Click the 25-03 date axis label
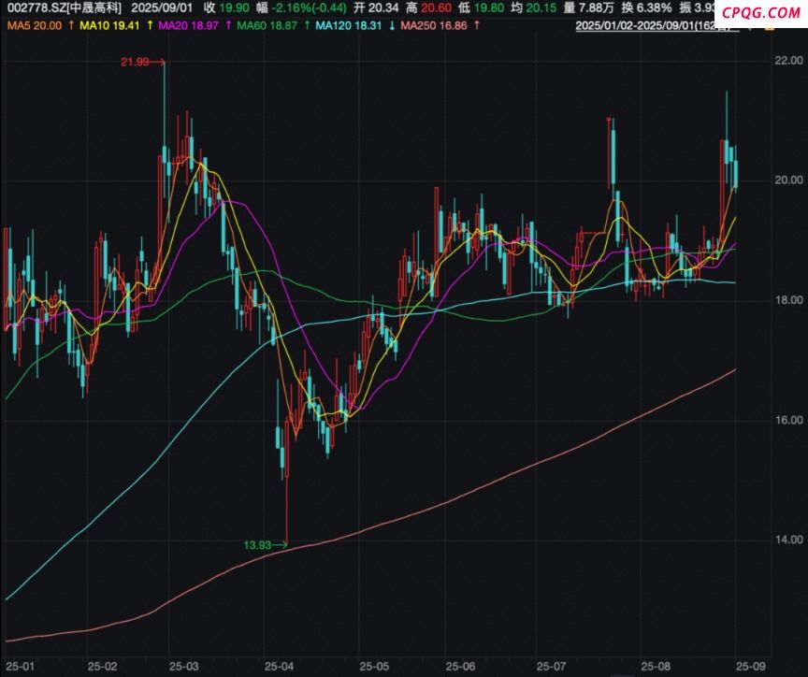Image resolution: width=808 pixels, height=677 pixels. [184, 666]
